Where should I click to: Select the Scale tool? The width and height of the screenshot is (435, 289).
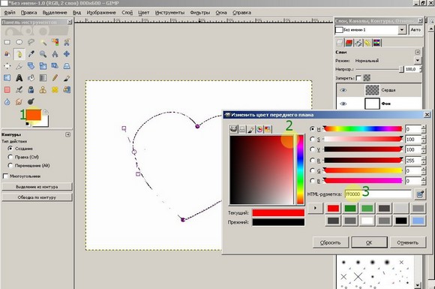pos(43,66)
